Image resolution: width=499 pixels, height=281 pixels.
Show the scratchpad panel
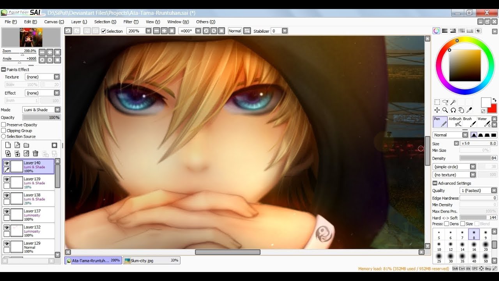coord(478,31)
